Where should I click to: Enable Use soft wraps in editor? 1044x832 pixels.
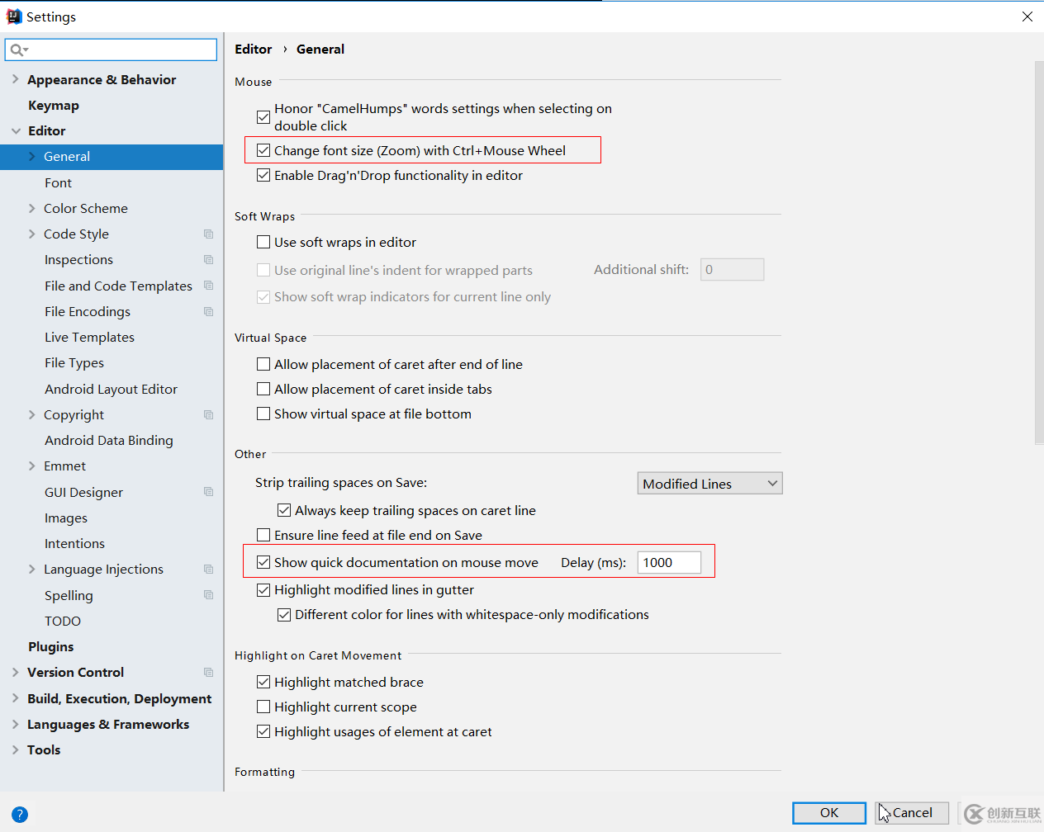coord(263,242)
